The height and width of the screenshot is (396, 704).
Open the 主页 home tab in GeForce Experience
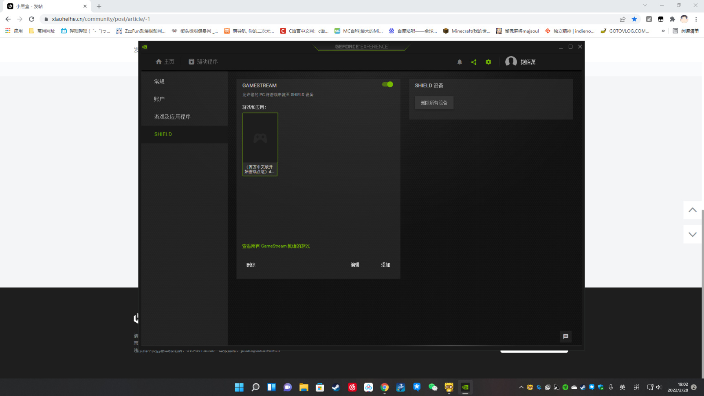tap(165, 62)
